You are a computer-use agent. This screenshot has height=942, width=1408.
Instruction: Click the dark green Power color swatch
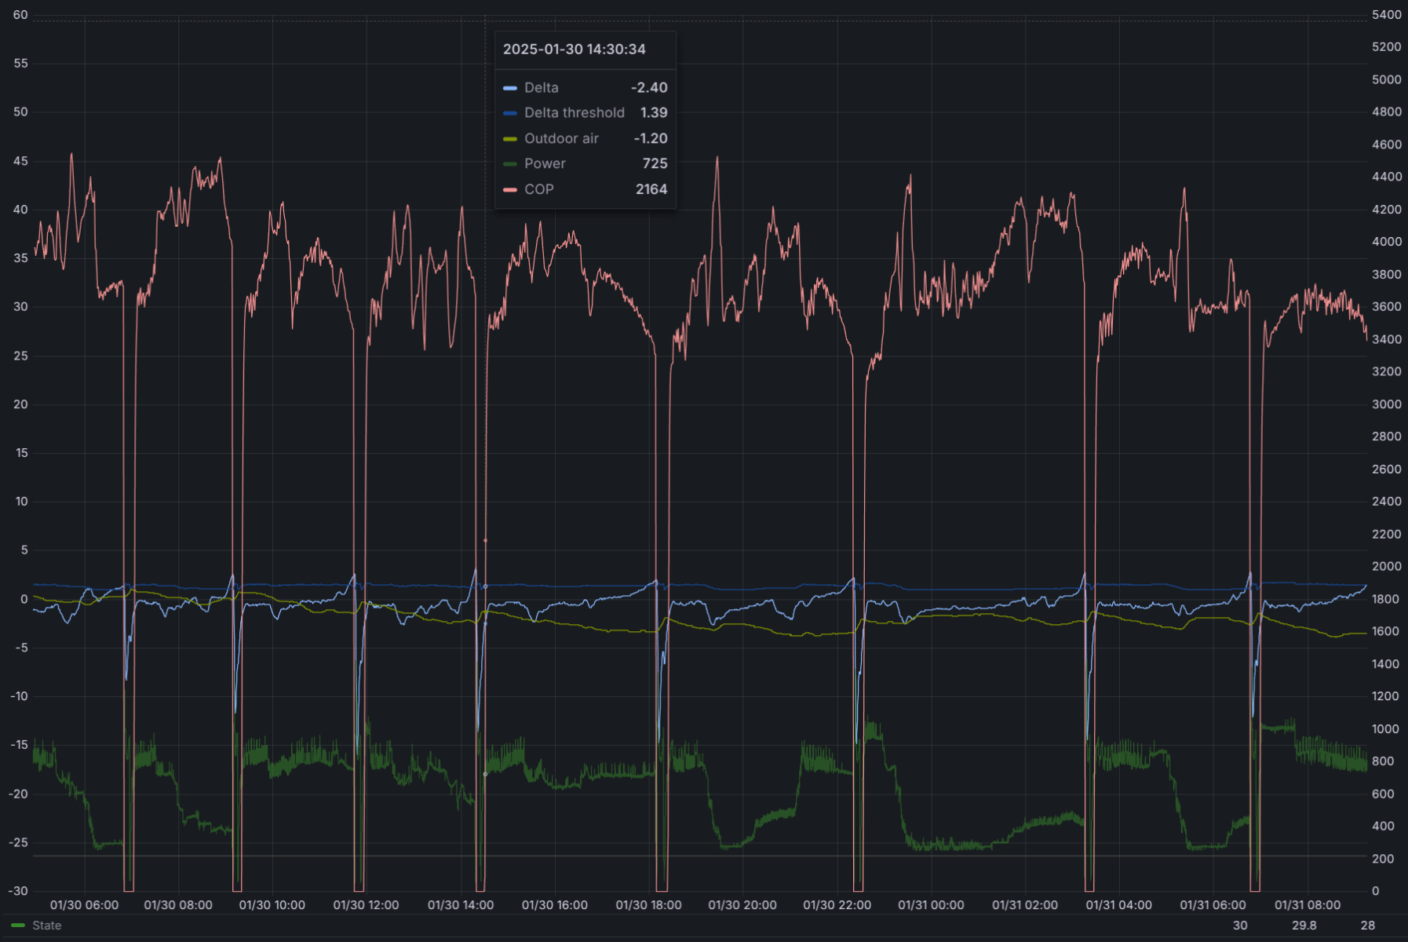coord(510,164)
